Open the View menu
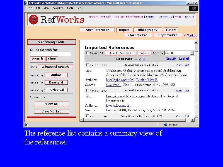The image size is (223, 167). (x=47, y=8)
